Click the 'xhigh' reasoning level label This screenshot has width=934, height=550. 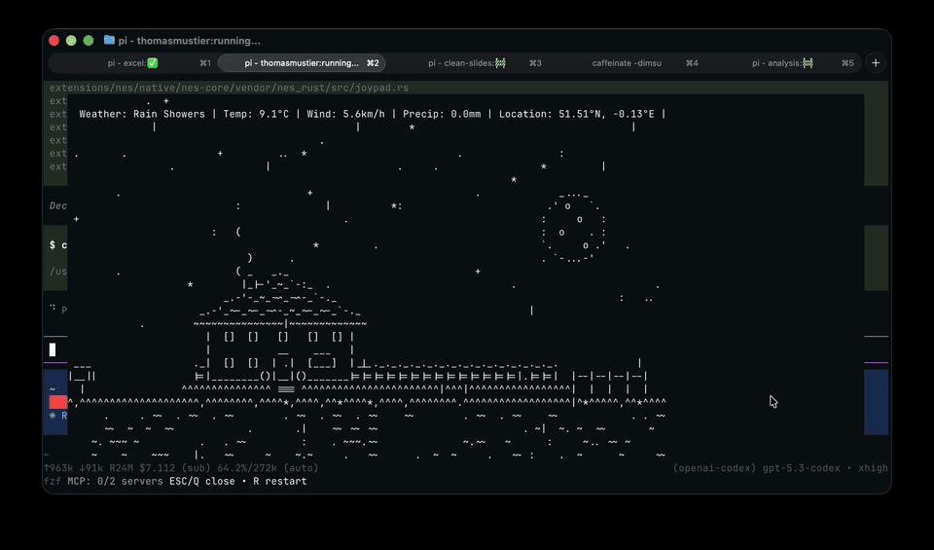click(874, 468)
